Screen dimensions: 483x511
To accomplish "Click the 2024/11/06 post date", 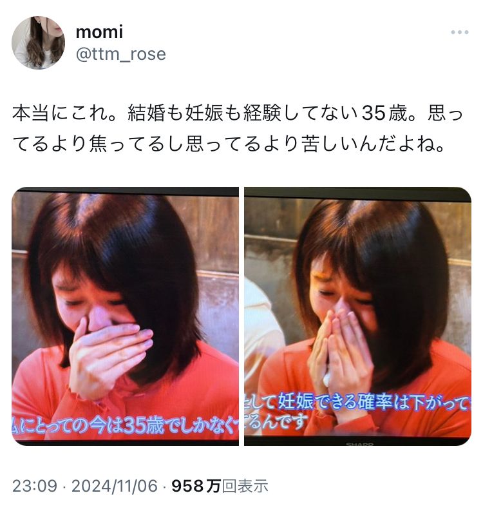I will tap(115, 486).
